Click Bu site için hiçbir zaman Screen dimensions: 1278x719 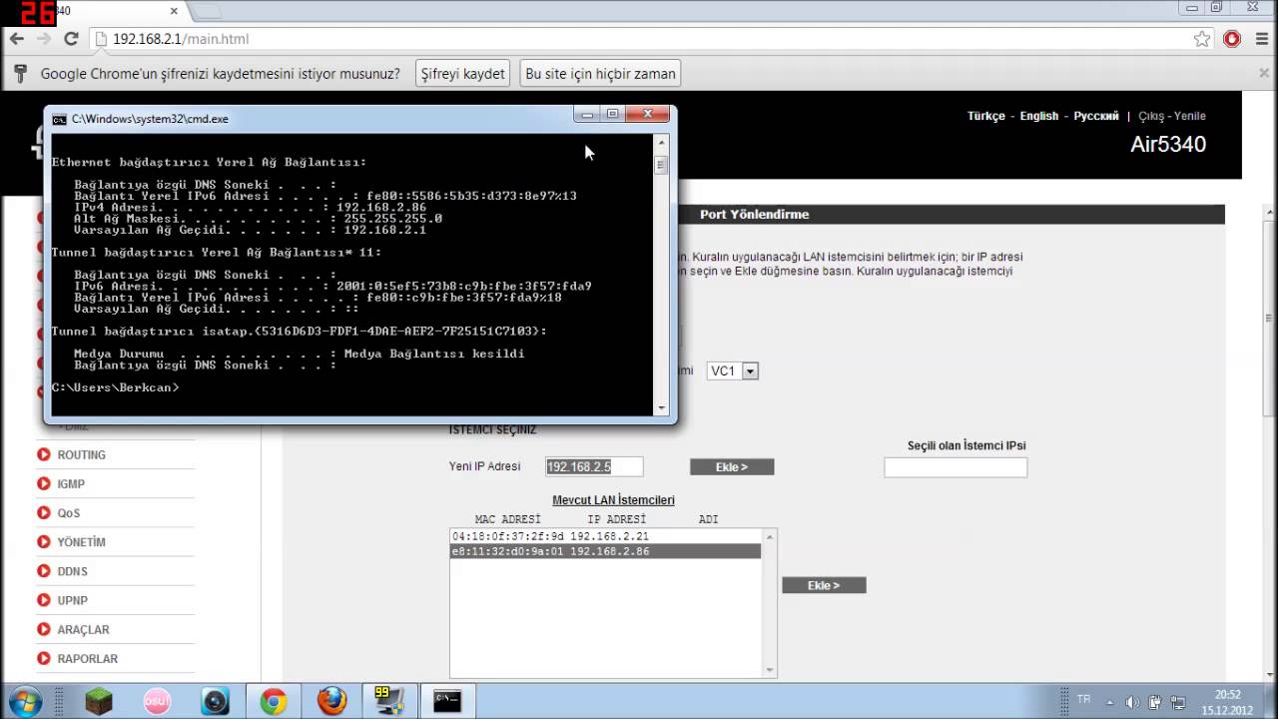click(600, 73)
